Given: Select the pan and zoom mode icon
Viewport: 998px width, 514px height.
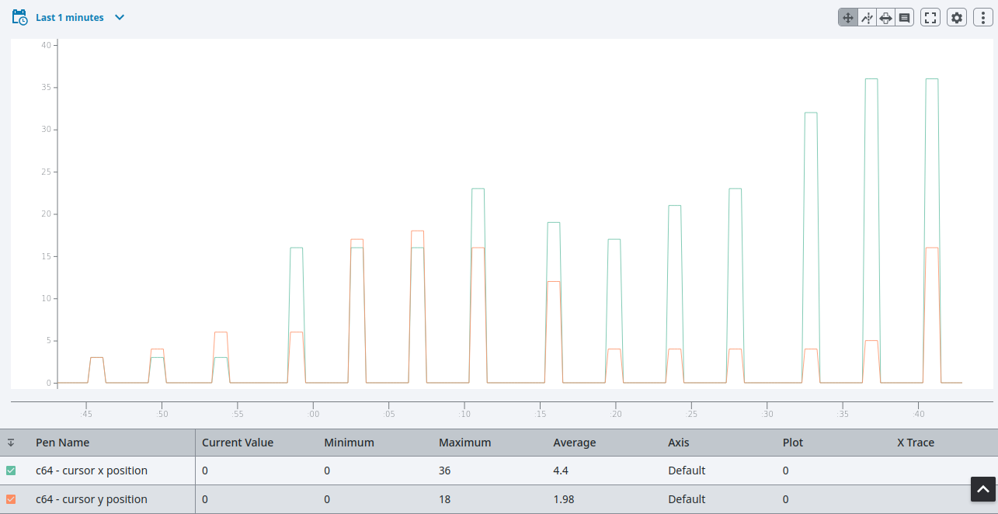Looking at the screenshot, I should pos(847,18).
